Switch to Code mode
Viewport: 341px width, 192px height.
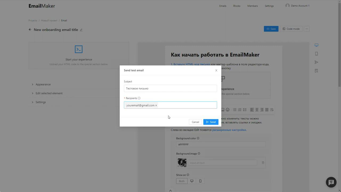click(x=291, y=29)
